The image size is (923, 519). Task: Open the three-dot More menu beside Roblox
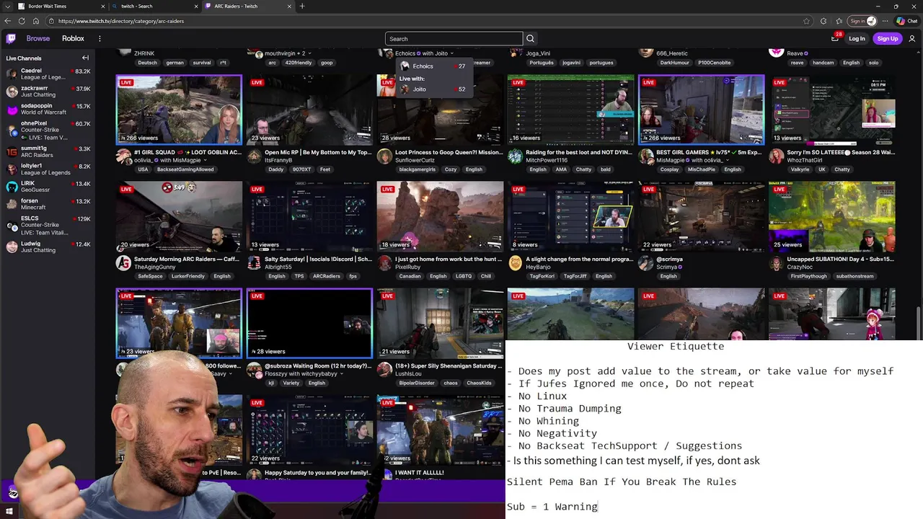click(x=100, y=38)
